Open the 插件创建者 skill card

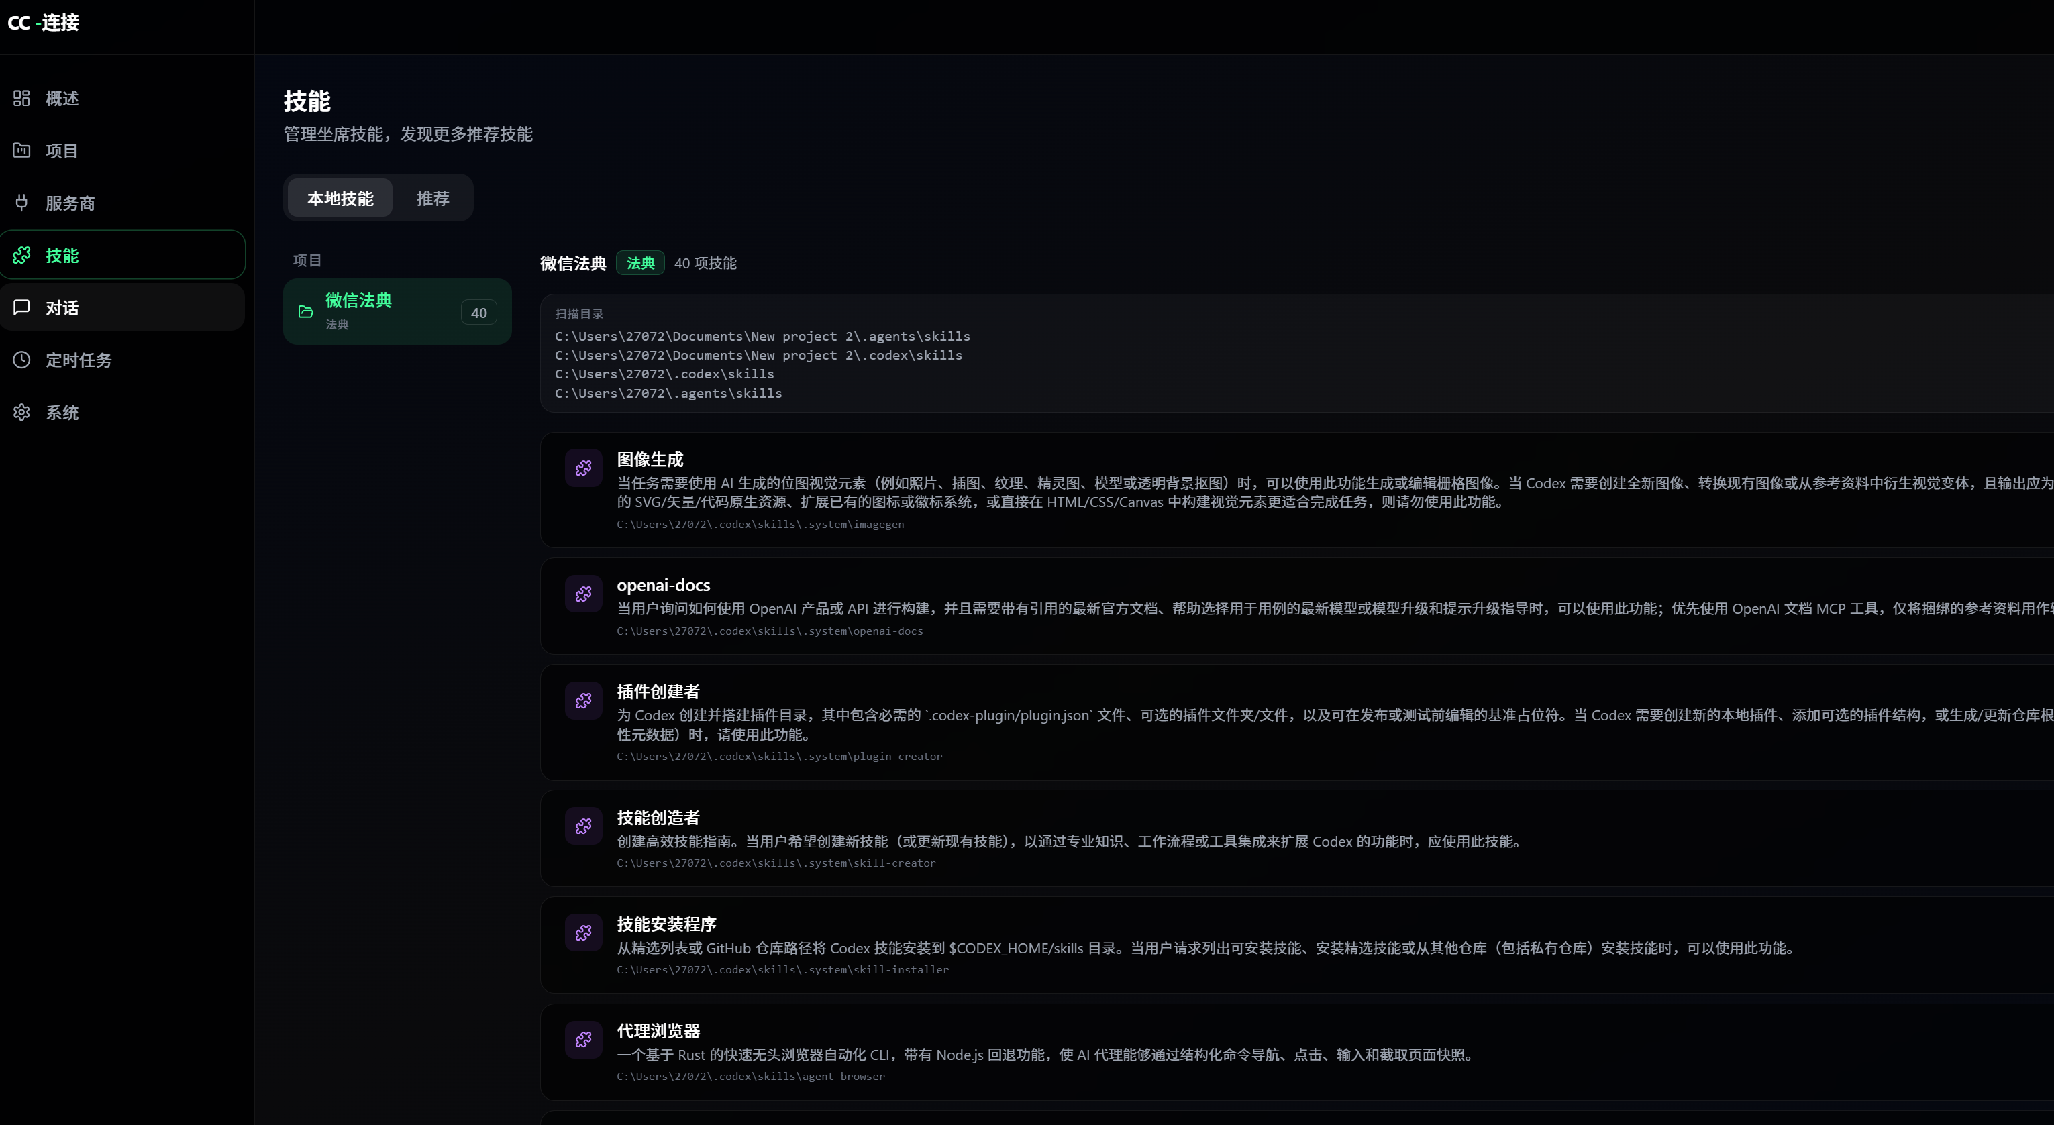(658, 691)
